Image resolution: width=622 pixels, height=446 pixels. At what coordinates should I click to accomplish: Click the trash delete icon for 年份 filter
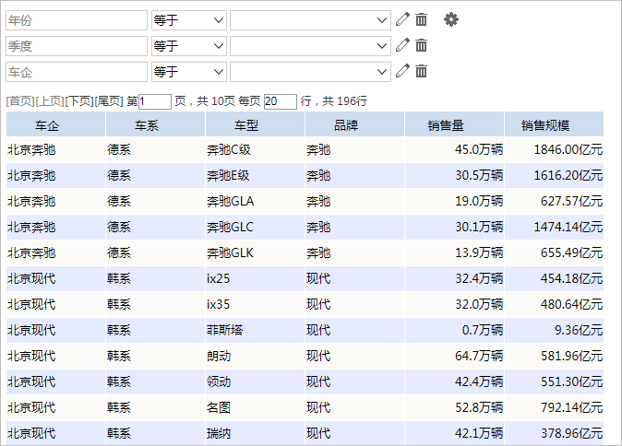[421, 19]
